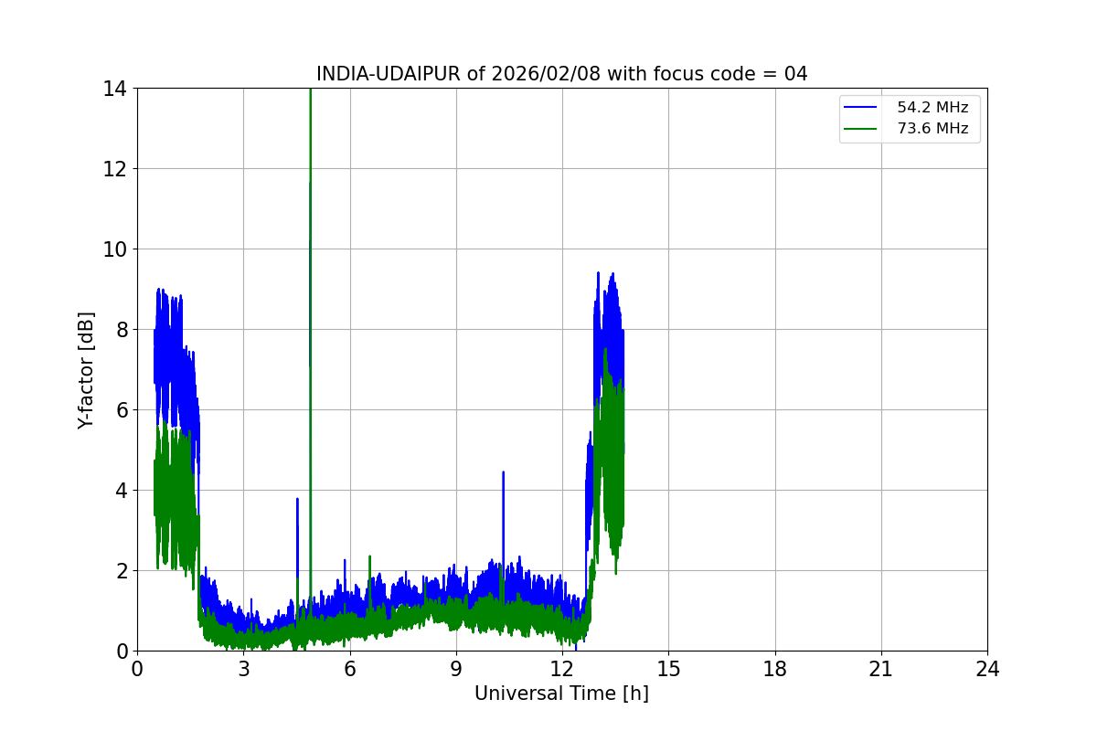Click the x-axis tick label 24
The height and width of the screenshot is (731, 1097).
(987, 669)
